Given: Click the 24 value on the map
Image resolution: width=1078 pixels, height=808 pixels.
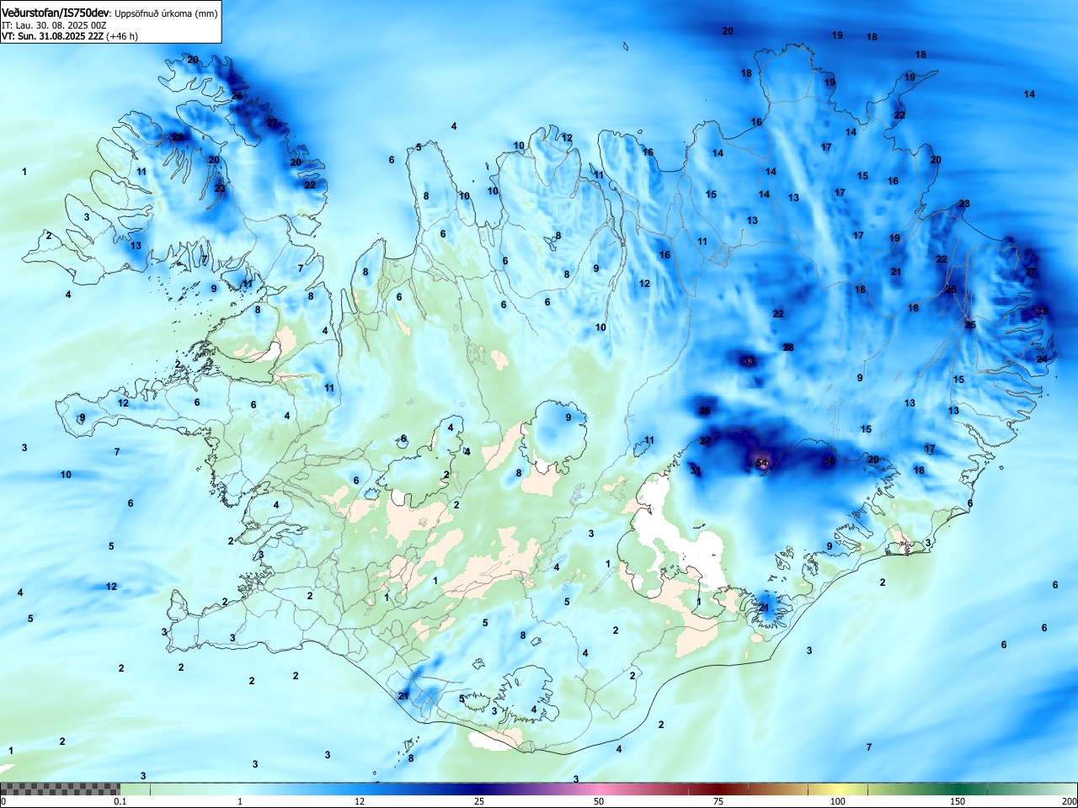Looking at the screenshot, I should point(1042,359).
